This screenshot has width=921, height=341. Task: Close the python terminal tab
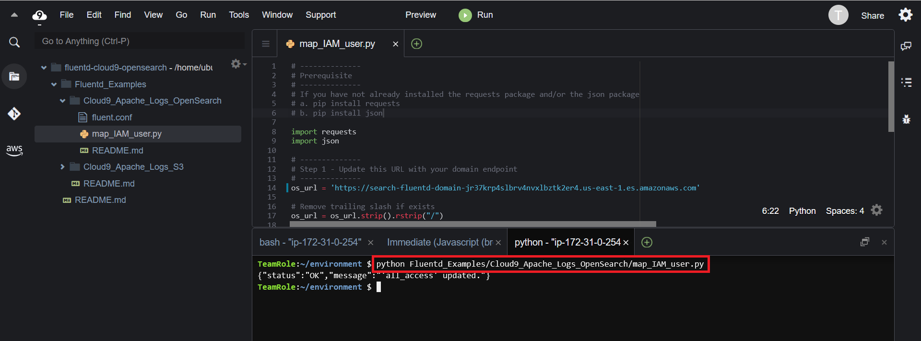(626, 243)
